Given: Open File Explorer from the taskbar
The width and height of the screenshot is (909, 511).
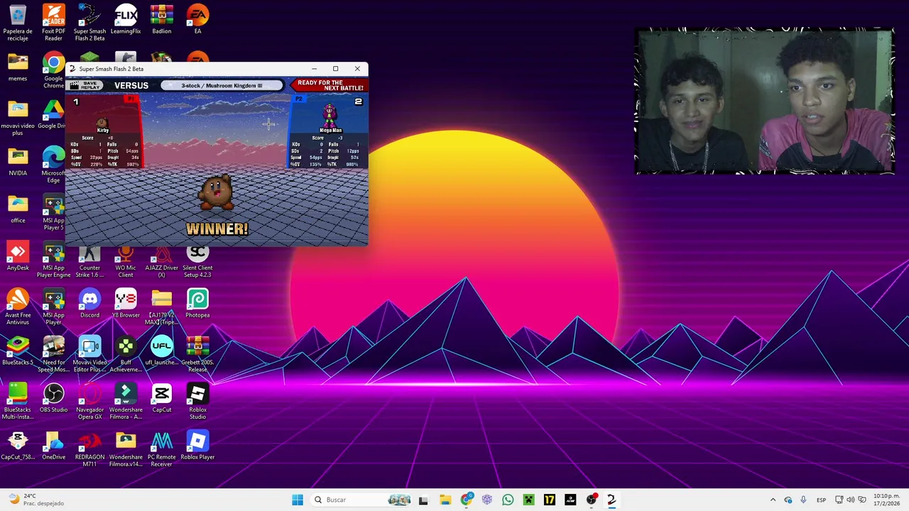Looking at the screenshot, I should coord(445,500).
